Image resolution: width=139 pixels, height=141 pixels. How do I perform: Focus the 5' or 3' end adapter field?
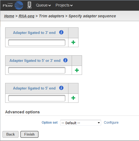pyautogui.click(x=37, y=70)
